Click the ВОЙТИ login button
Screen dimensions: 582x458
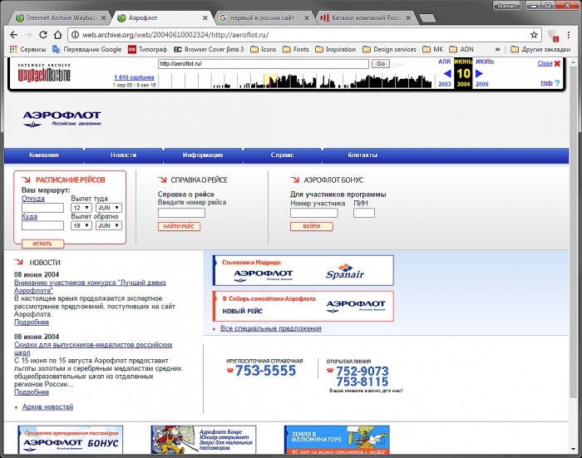coord(312,226)
